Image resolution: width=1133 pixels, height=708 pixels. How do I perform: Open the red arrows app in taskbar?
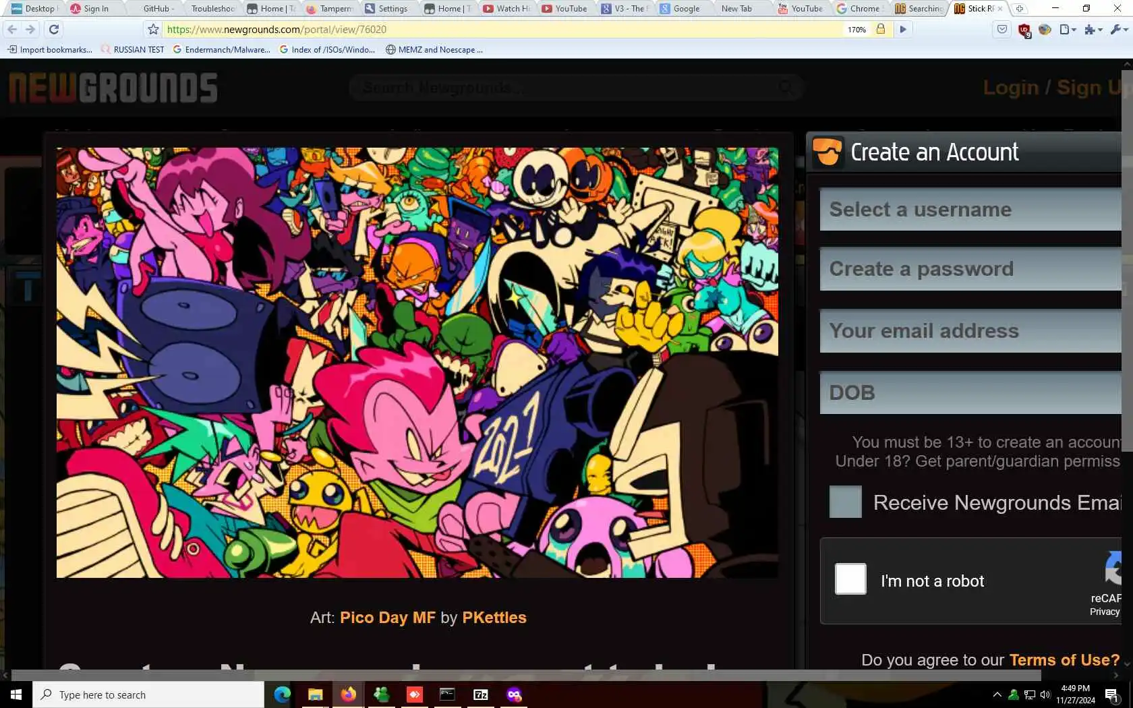[x=414, y=695]
